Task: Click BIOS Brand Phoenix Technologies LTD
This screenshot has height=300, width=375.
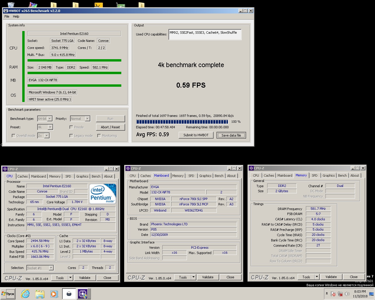Action: [x=193, y=224]
